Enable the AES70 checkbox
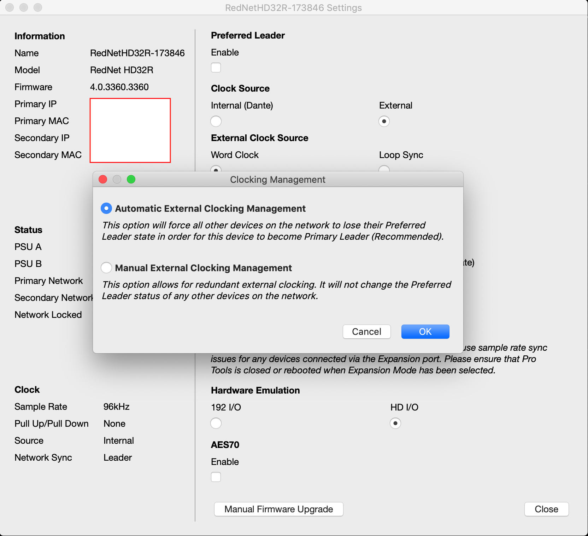The width and height of the screenshot is (588, 536). tap(216, 477)
